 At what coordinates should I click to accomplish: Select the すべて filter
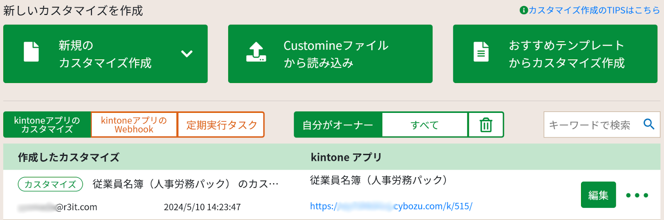[x=425, y=125]
